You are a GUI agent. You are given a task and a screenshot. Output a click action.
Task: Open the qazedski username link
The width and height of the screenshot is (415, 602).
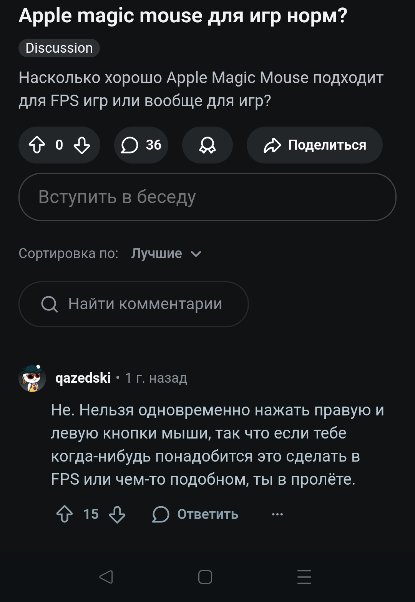(83, 378)
